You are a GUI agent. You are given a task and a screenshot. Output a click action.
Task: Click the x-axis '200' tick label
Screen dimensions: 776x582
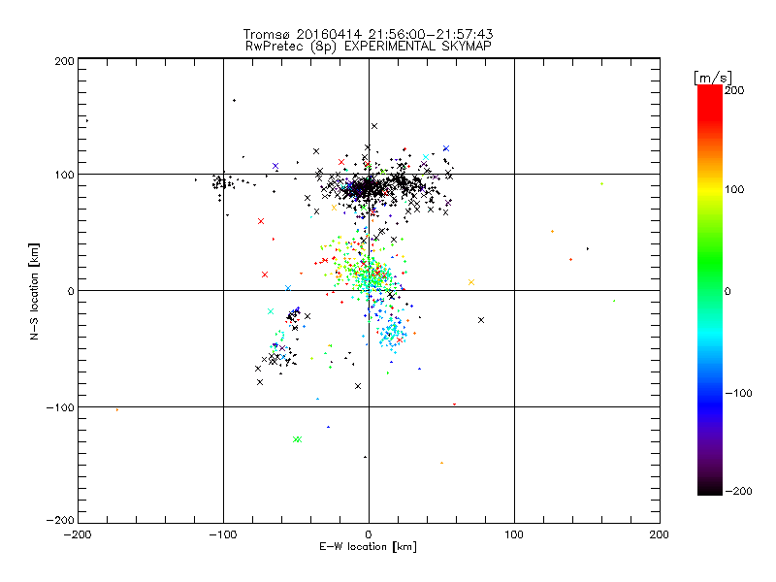tap(660, 534)
